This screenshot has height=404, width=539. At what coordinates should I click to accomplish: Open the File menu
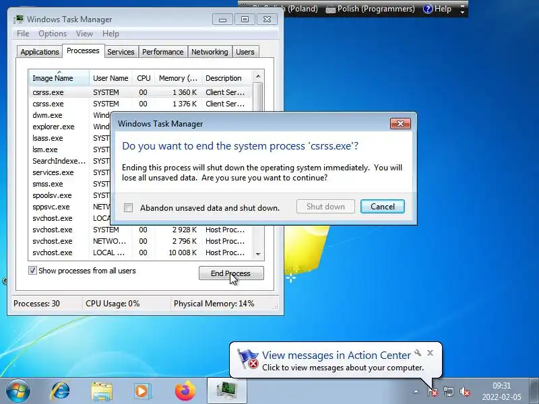tap(23, 34)
